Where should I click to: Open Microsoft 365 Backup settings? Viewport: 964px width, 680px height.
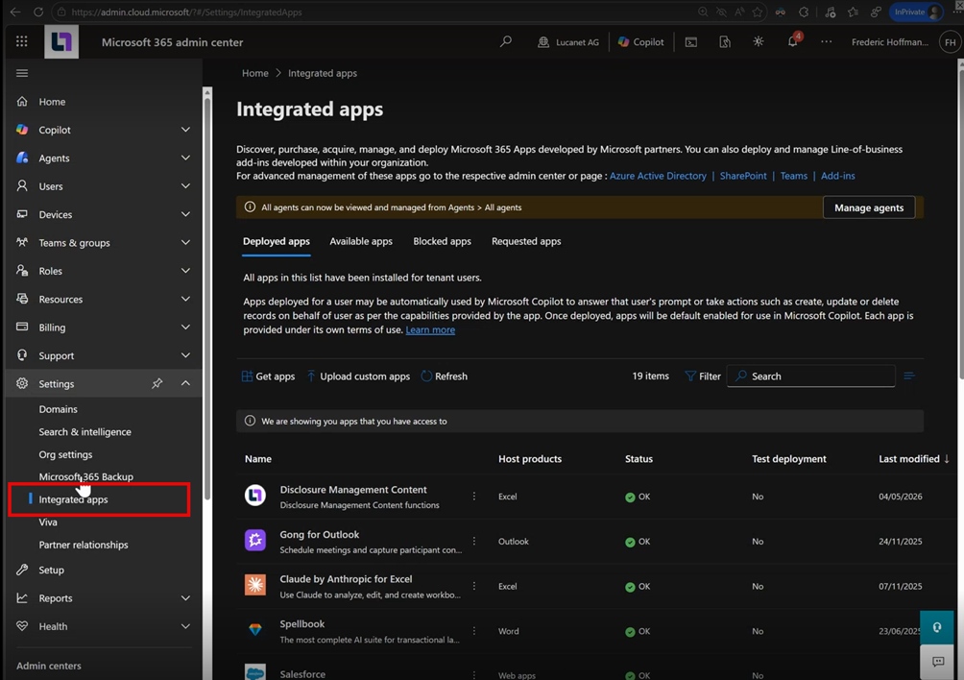86,476
